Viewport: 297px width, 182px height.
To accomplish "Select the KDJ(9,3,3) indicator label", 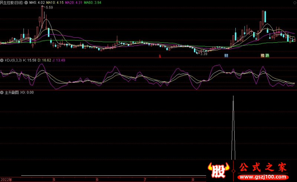I will tap(13, 60).
